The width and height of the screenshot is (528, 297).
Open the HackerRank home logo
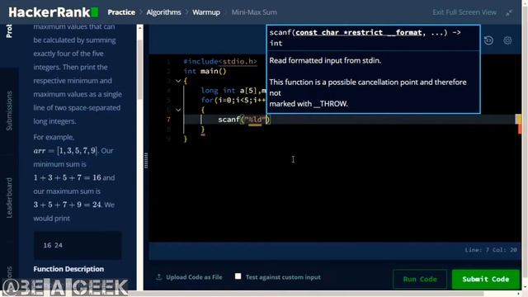coord(53,12)
